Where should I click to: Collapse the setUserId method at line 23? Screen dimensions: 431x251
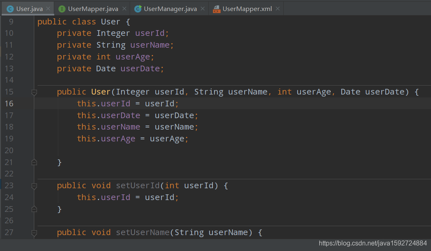[34, 187]
